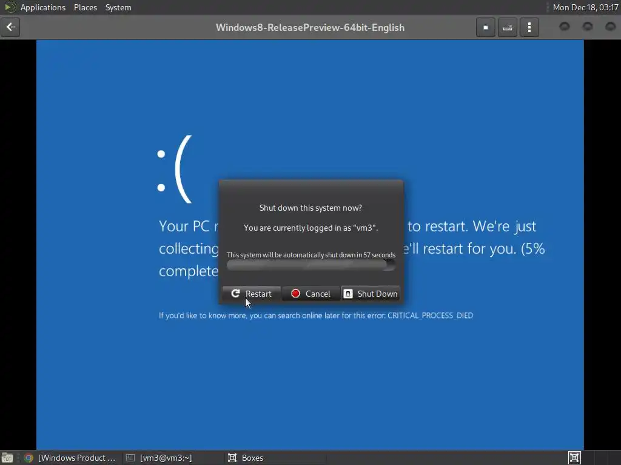621x465 pixels.
Task: Click the clock showing Mon Dec 18, 03:17
Action: point(585,7)
